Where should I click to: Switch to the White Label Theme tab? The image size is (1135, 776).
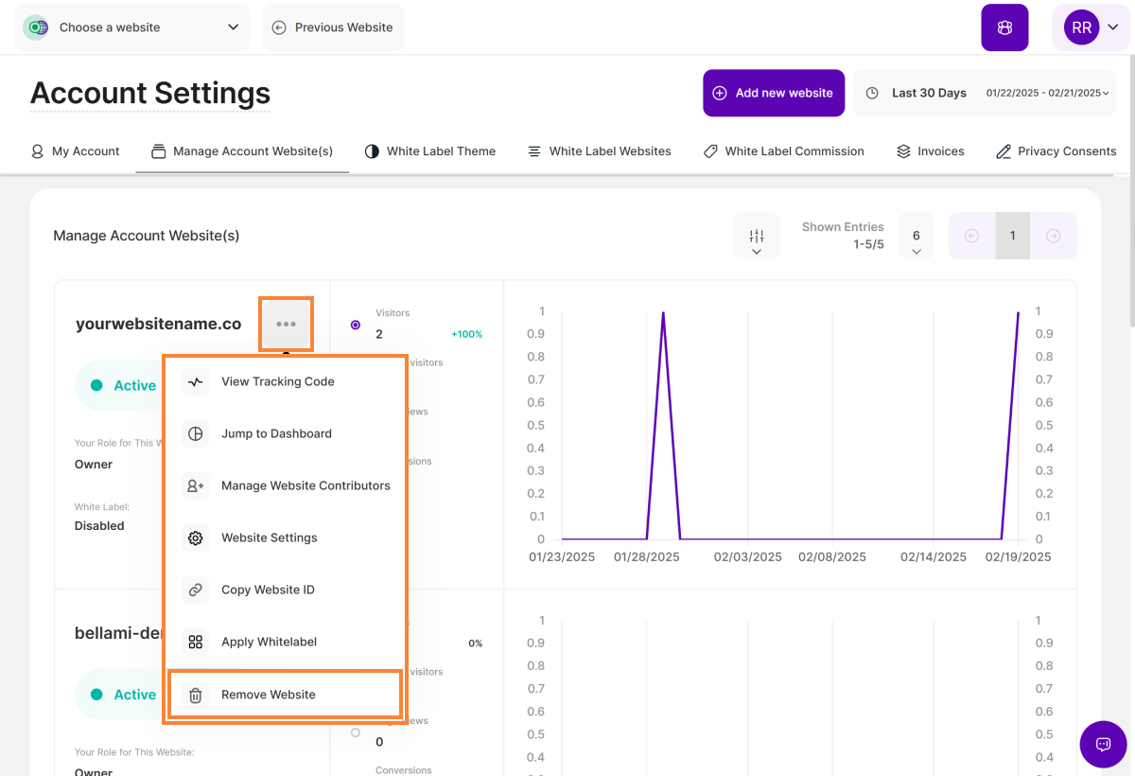coord(430,151)
